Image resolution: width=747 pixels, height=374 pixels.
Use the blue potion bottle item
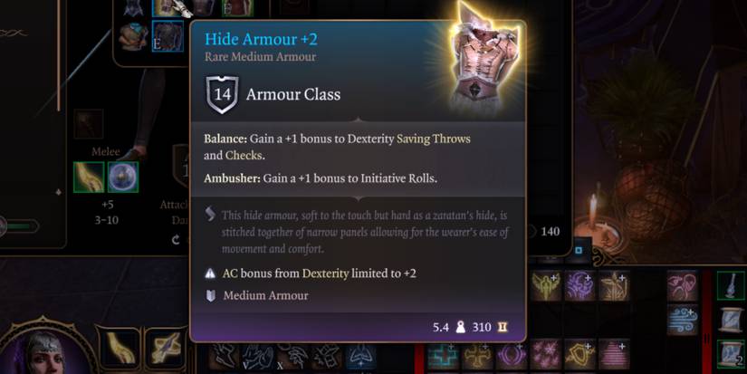pos(731,286)
